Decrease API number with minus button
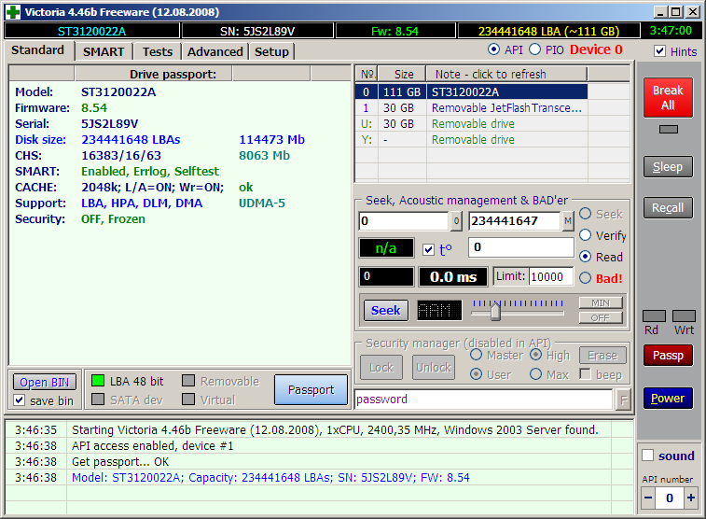Viewport: 706px width, 519px height. (x=648, y=498)
